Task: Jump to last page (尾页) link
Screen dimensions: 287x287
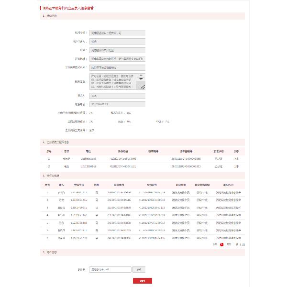Action: 229,244
